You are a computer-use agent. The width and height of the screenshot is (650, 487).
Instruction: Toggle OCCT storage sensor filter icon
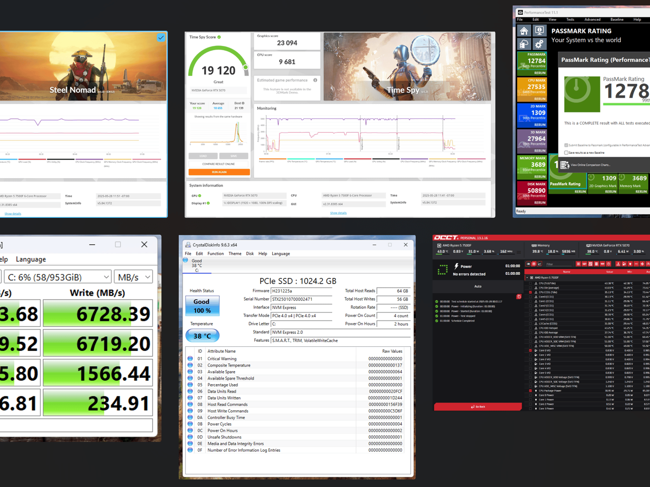pos(596,264)
